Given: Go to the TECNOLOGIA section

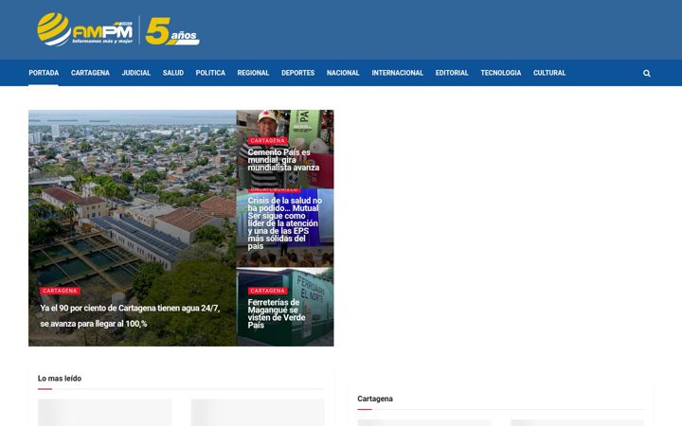Looking at the screenshot, I should (x=501, y=73).
